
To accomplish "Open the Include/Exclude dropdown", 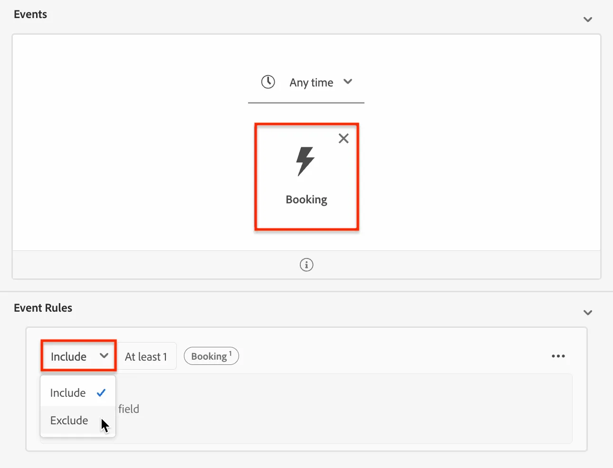I will (79, 356).
